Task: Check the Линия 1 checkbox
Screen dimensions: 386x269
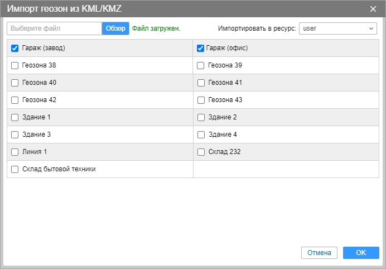Action: click(15, 152)
